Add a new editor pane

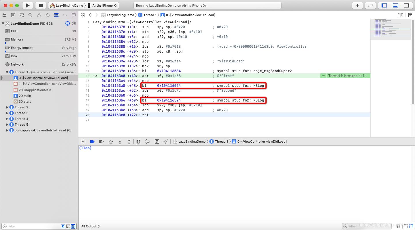click(x=410, y=15)
